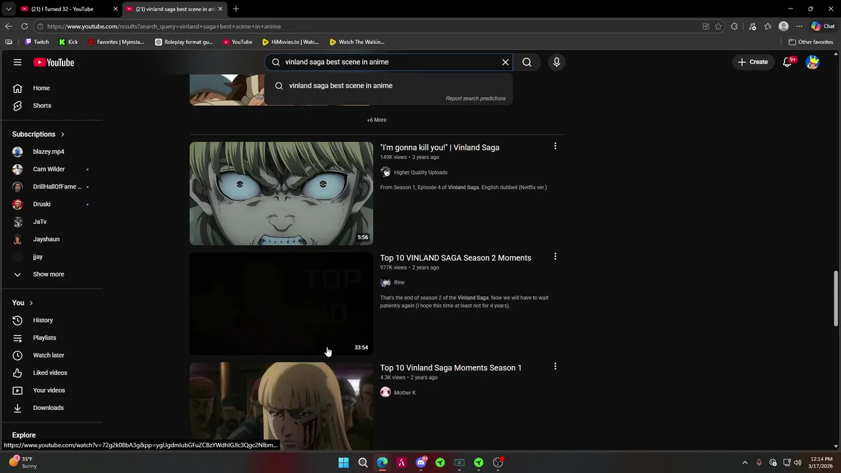Open Windows Start menu
The image size is (841, 473).
point(344,462)
